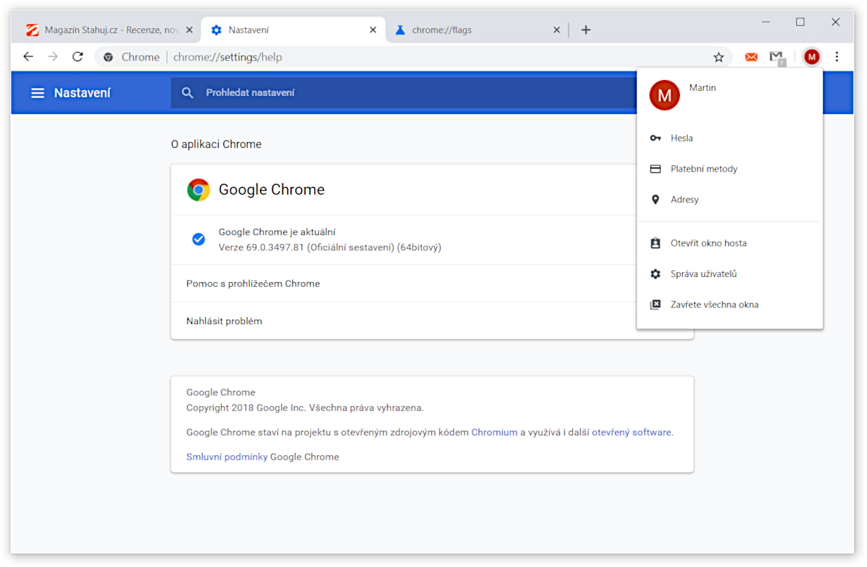Click the large Martin profile avatar

665,95
